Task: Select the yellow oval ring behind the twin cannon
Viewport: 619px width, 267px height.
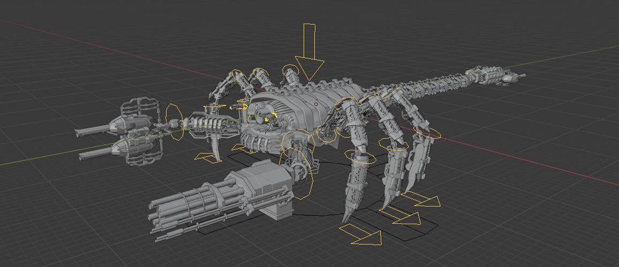Action: 174,121
